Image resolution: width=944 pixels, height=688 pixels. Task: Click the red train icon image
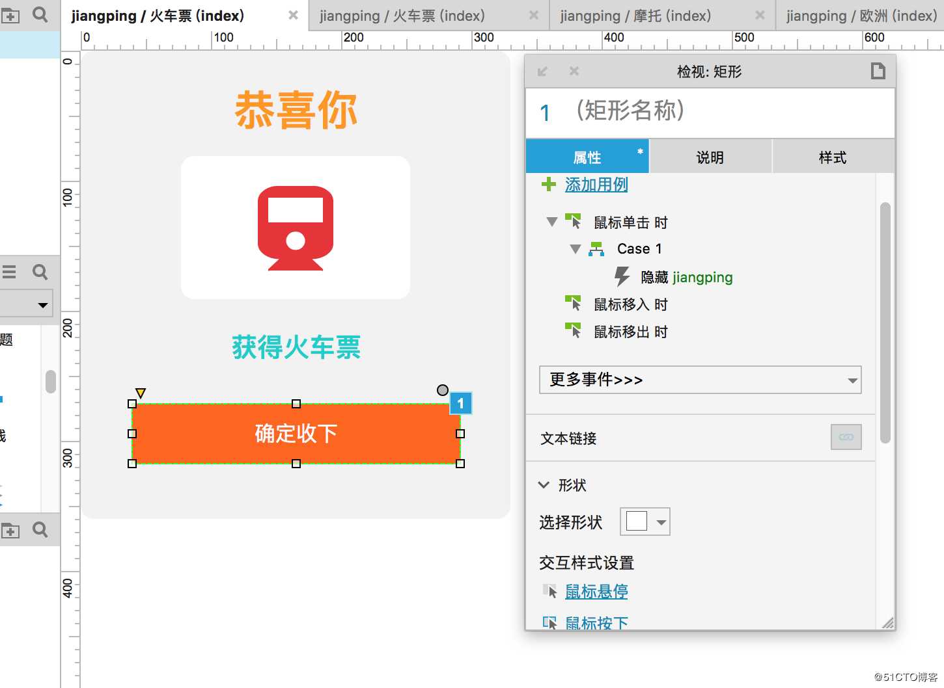coord(296,228)
